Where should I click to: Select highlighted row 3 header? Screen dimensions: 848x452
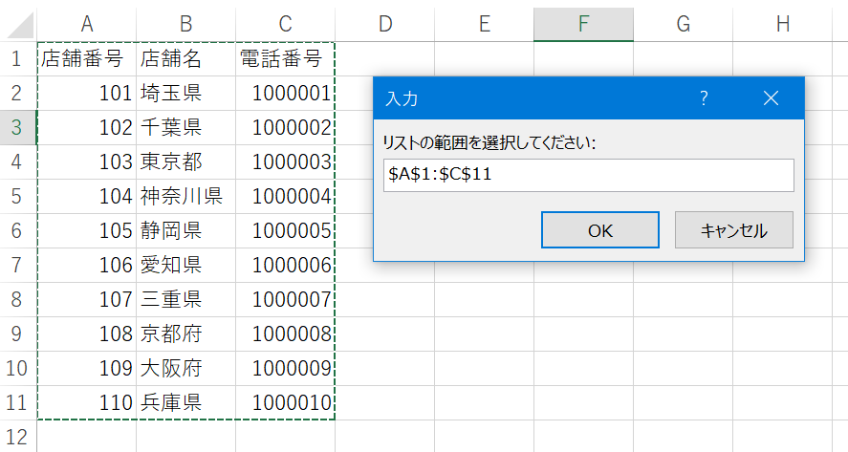[x=16, y=128]
